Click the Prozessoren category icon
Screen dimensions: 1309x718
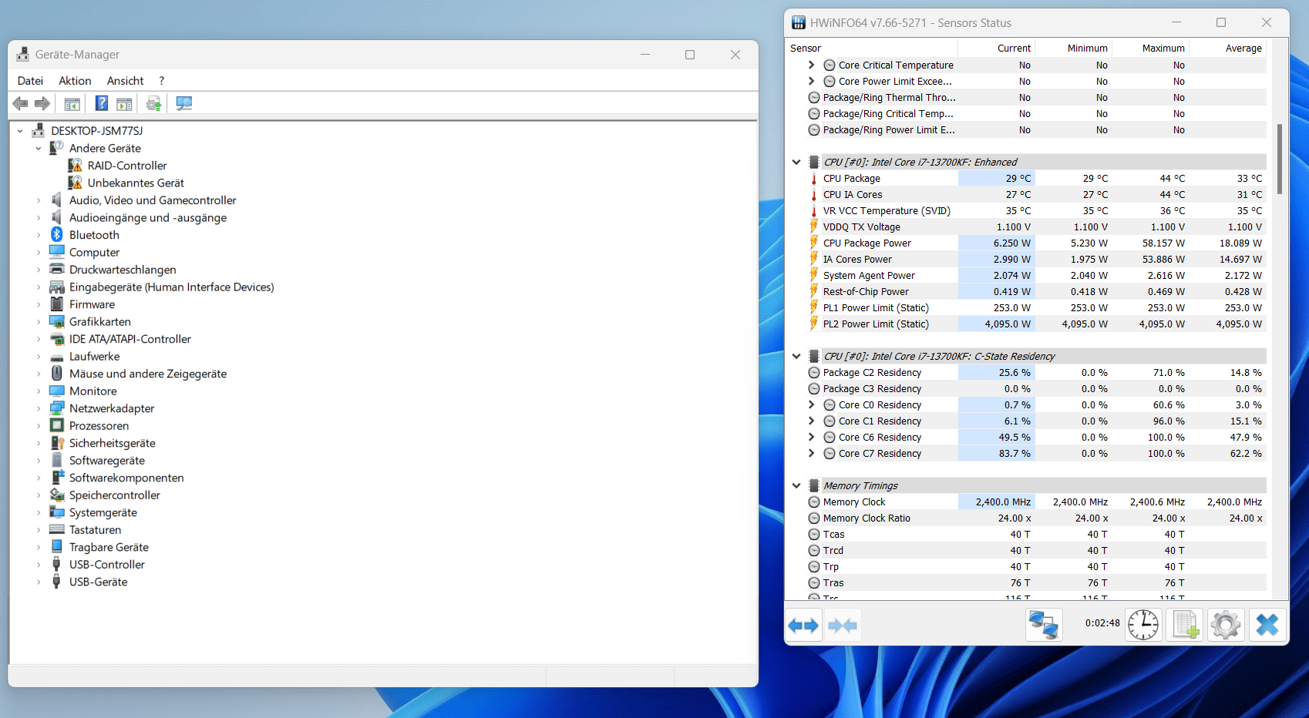tap(56, 425)
